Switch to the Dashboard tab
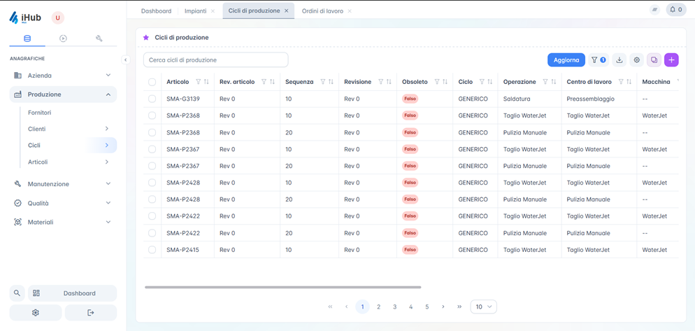The image size is (695, 331). pyautogui.click(x=156, y=11)
